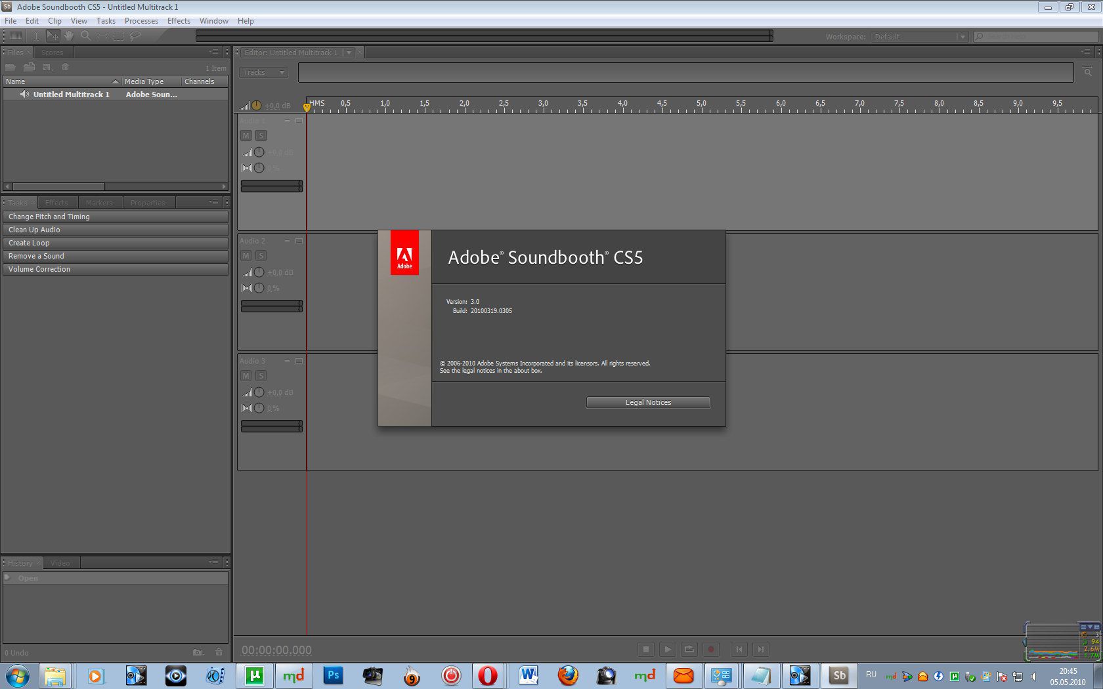
Task: Solo the Audio 1 track
Action: tap(261, 136)
